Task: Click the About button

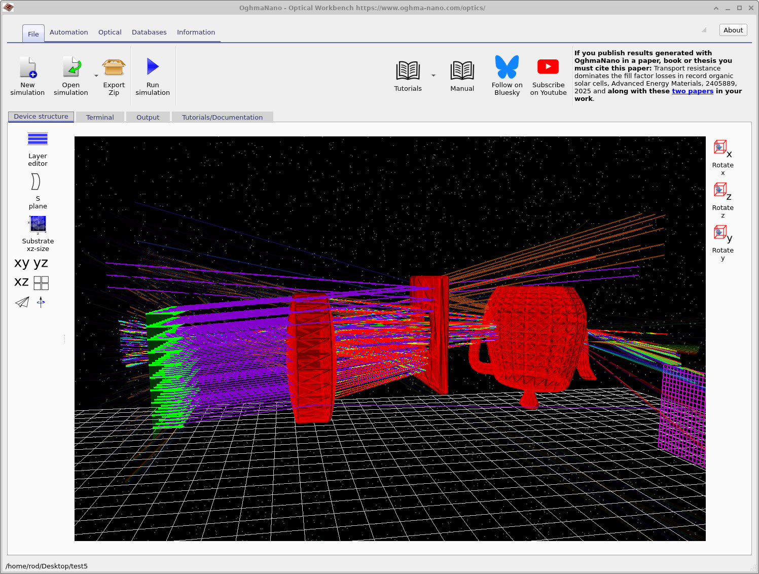Action: pyautogui.click(x=733, y=29)
